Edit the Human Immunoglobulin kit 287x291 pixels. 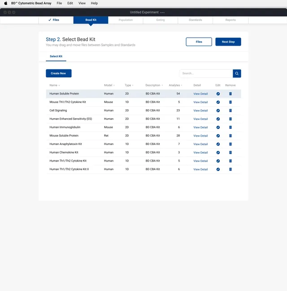point(218,127)
